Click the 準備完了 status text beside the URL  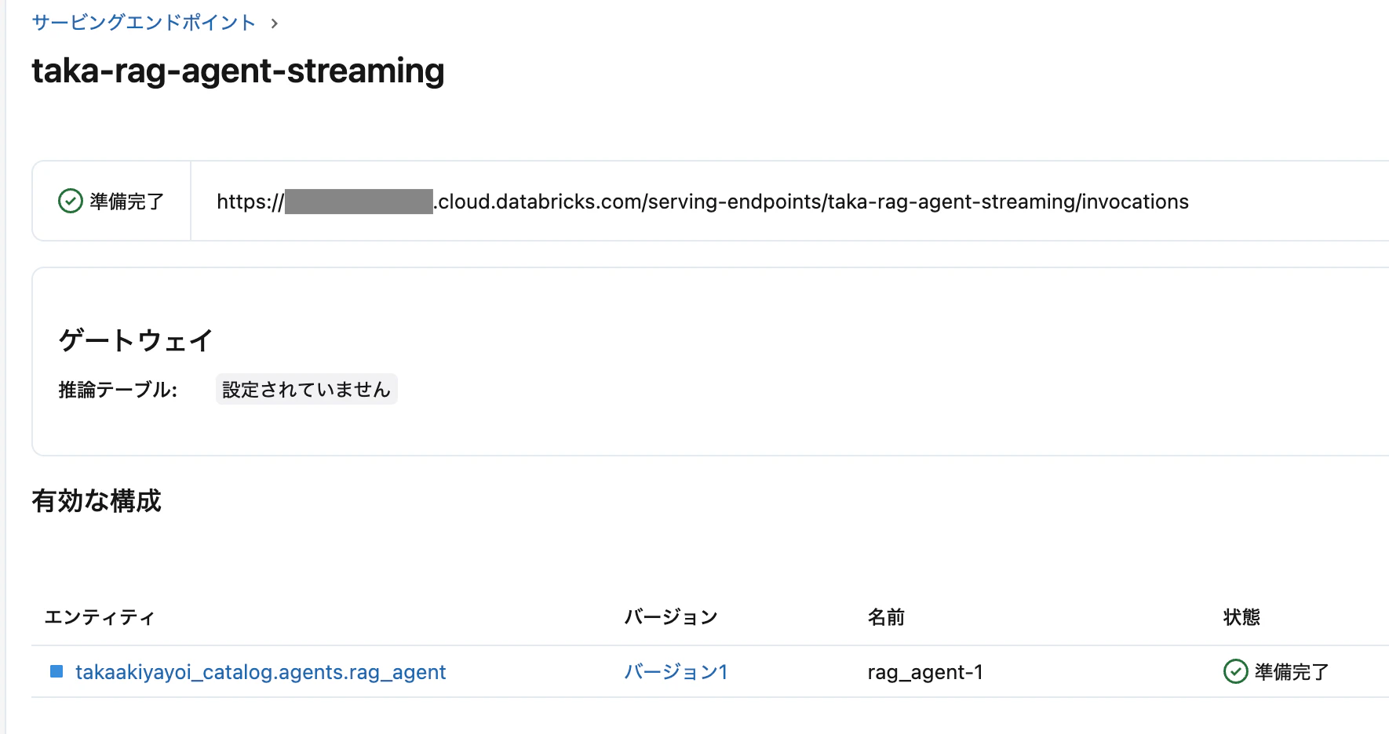[x=126, y=202]
